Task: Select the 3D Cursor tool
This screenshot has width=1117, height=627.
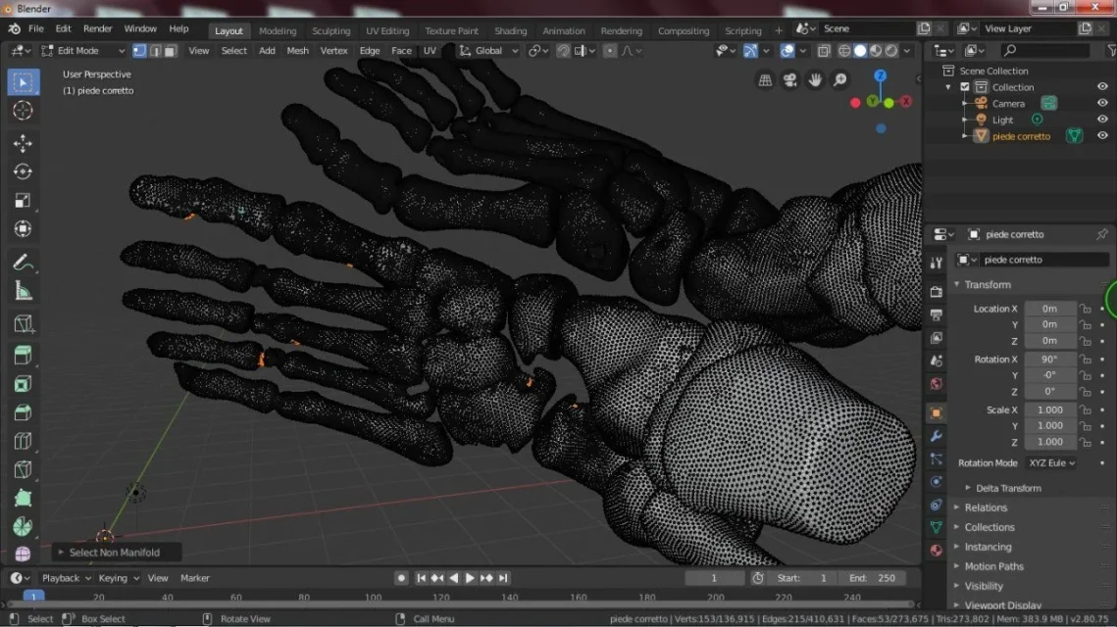Action: (23, 111)
